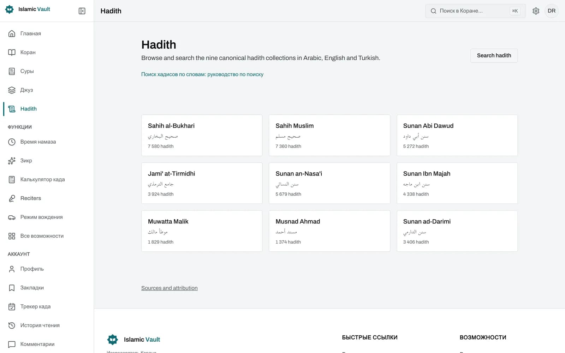The height and width of the screenshot is (353, 565).
Task: Open the Sahih al-Bukhari collection card
Action: click(x=202, y=135)
